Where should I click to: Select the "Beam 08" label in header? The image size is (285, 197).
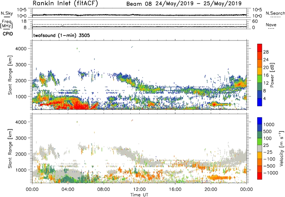[x=139, y=4]
